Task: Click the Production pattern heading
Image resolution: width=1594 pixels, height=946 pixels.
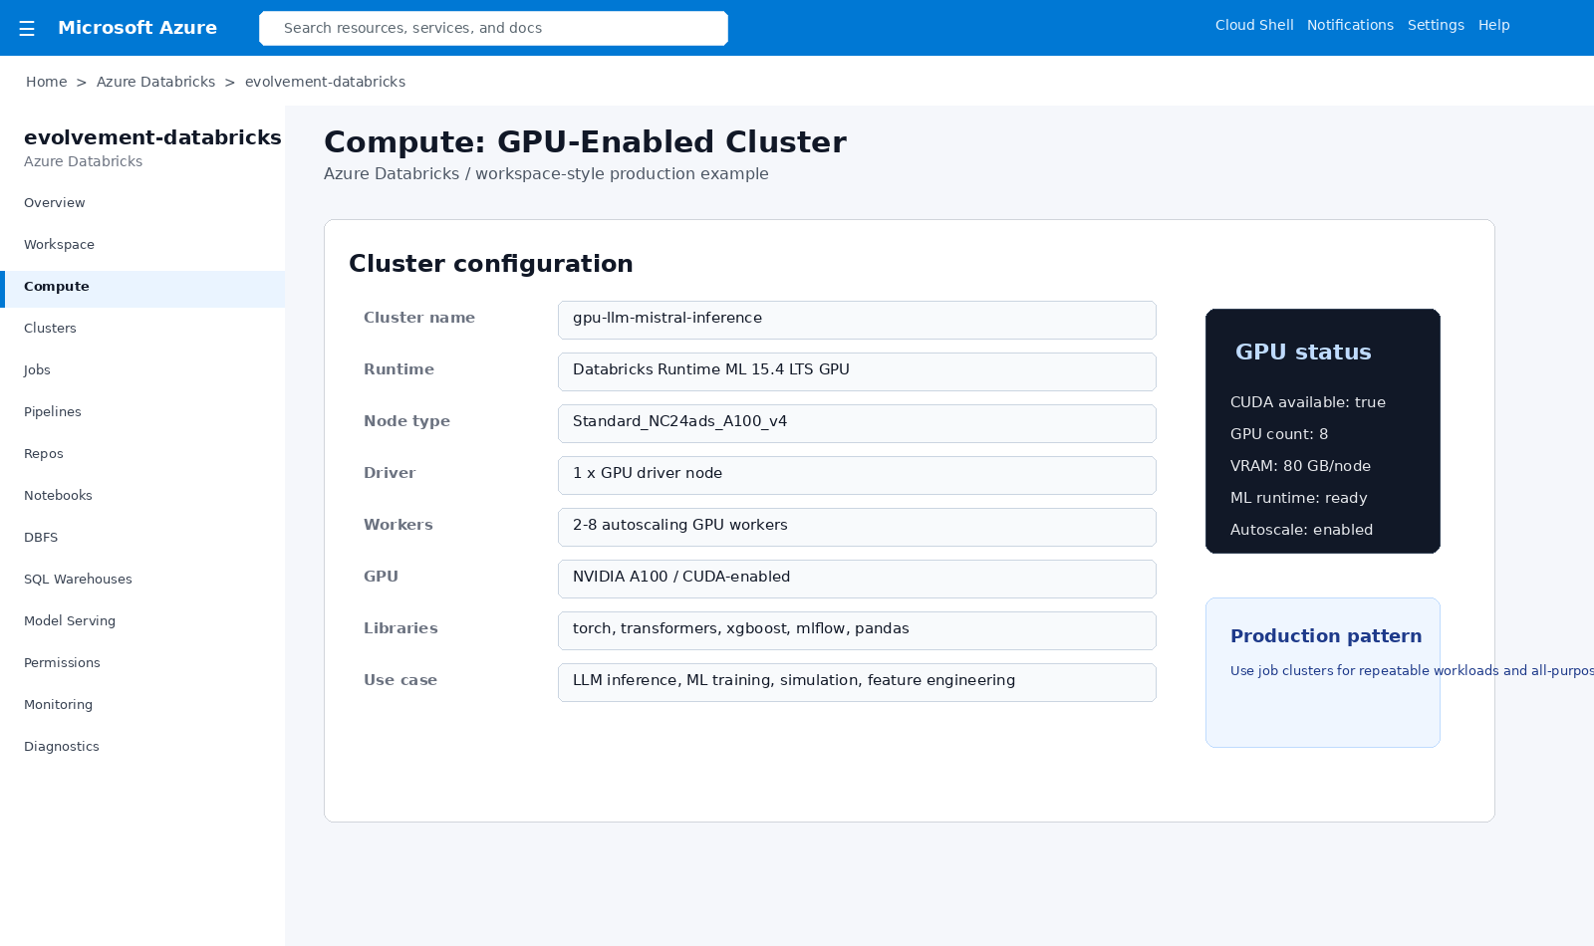Action: (x=1326, y=636)
